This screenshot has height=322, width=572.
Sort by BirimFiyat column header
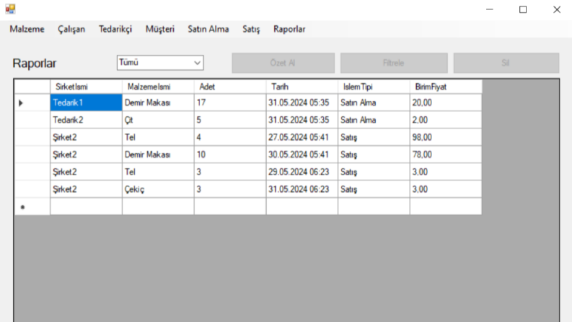tap(446, 87)
